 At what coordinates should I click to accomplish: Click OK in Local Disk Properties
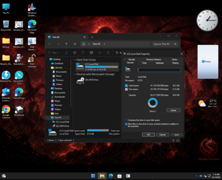click(148, 135)
